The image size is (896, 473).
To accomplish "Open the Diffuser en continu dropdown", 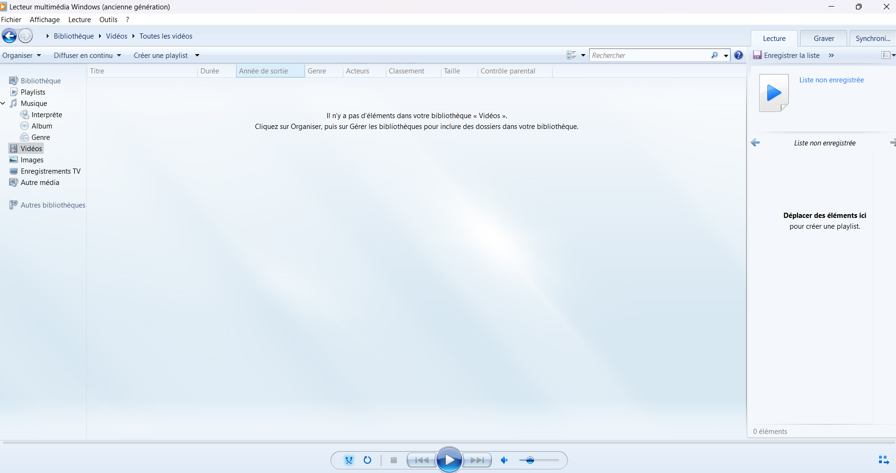I will click(87, 55).
